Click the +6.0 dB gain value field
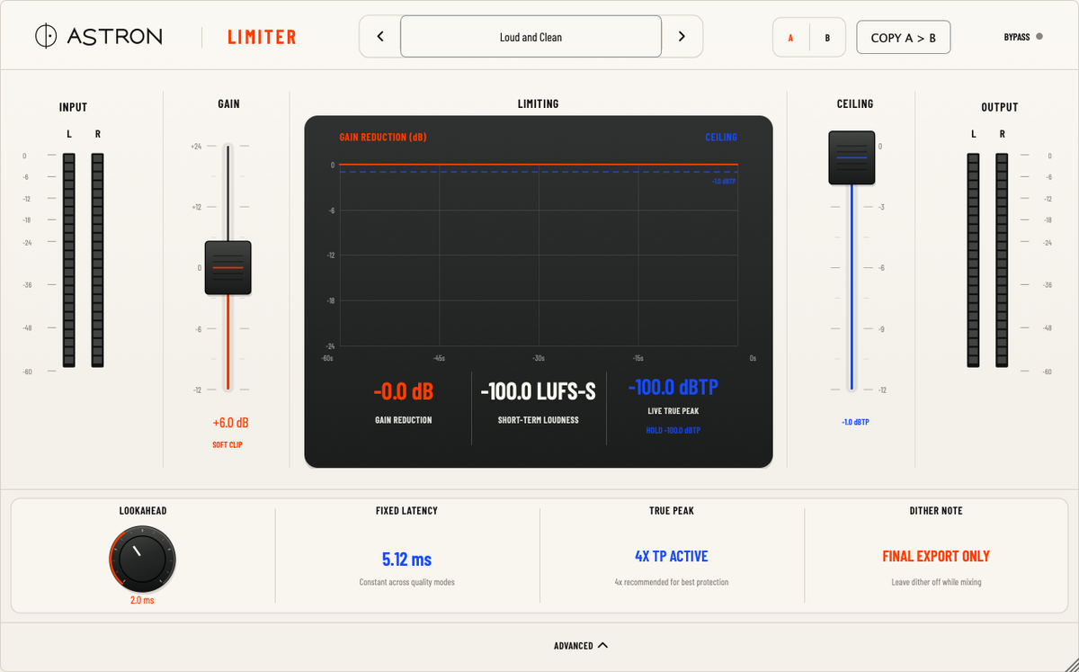1079x672 pixels. pos(231,423)
